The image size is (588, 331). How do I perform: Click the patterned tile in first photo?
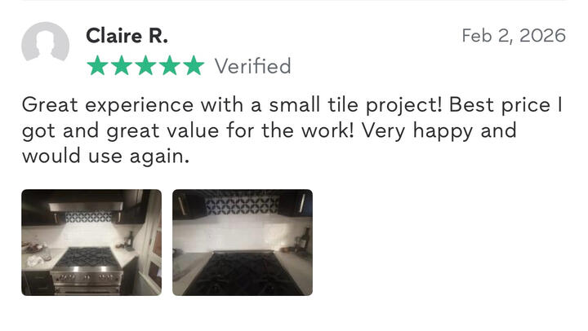(89, 217)
